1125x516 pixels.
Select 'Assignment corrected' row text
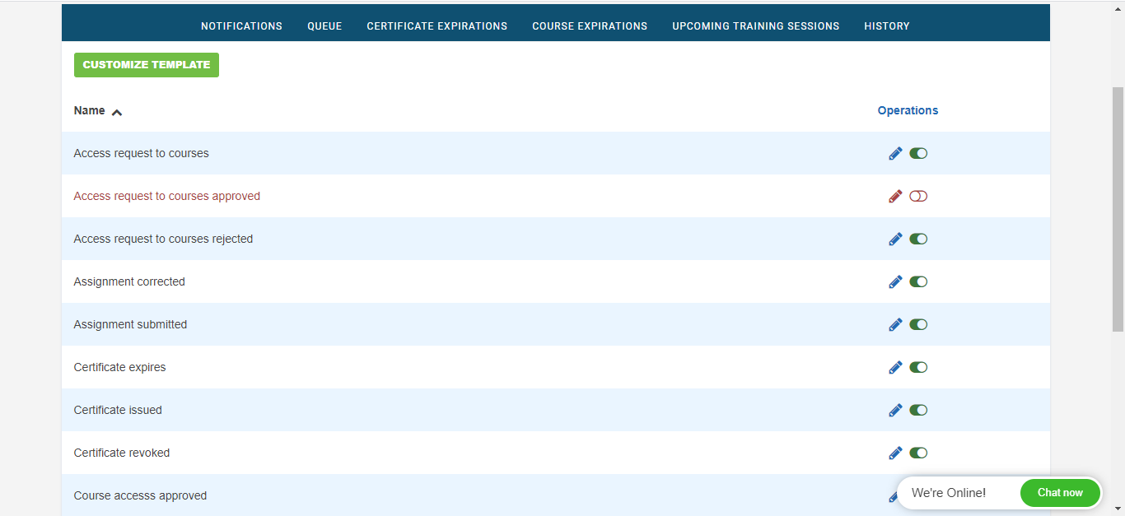click(129, 281)
